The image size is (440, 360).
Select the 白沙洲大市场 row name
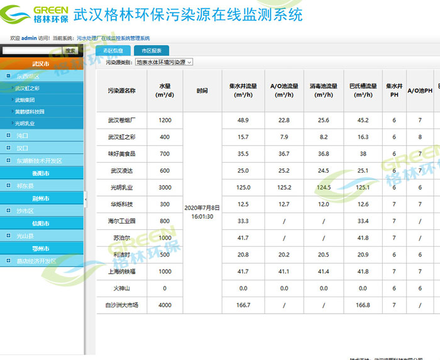click(122, 305)
